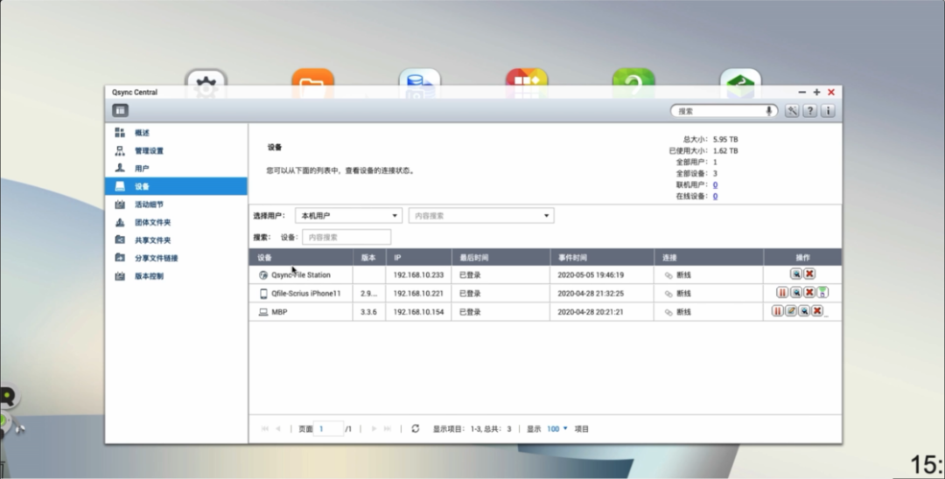Toggle the sidebar panel icon in toolbar

click(121, 110)
